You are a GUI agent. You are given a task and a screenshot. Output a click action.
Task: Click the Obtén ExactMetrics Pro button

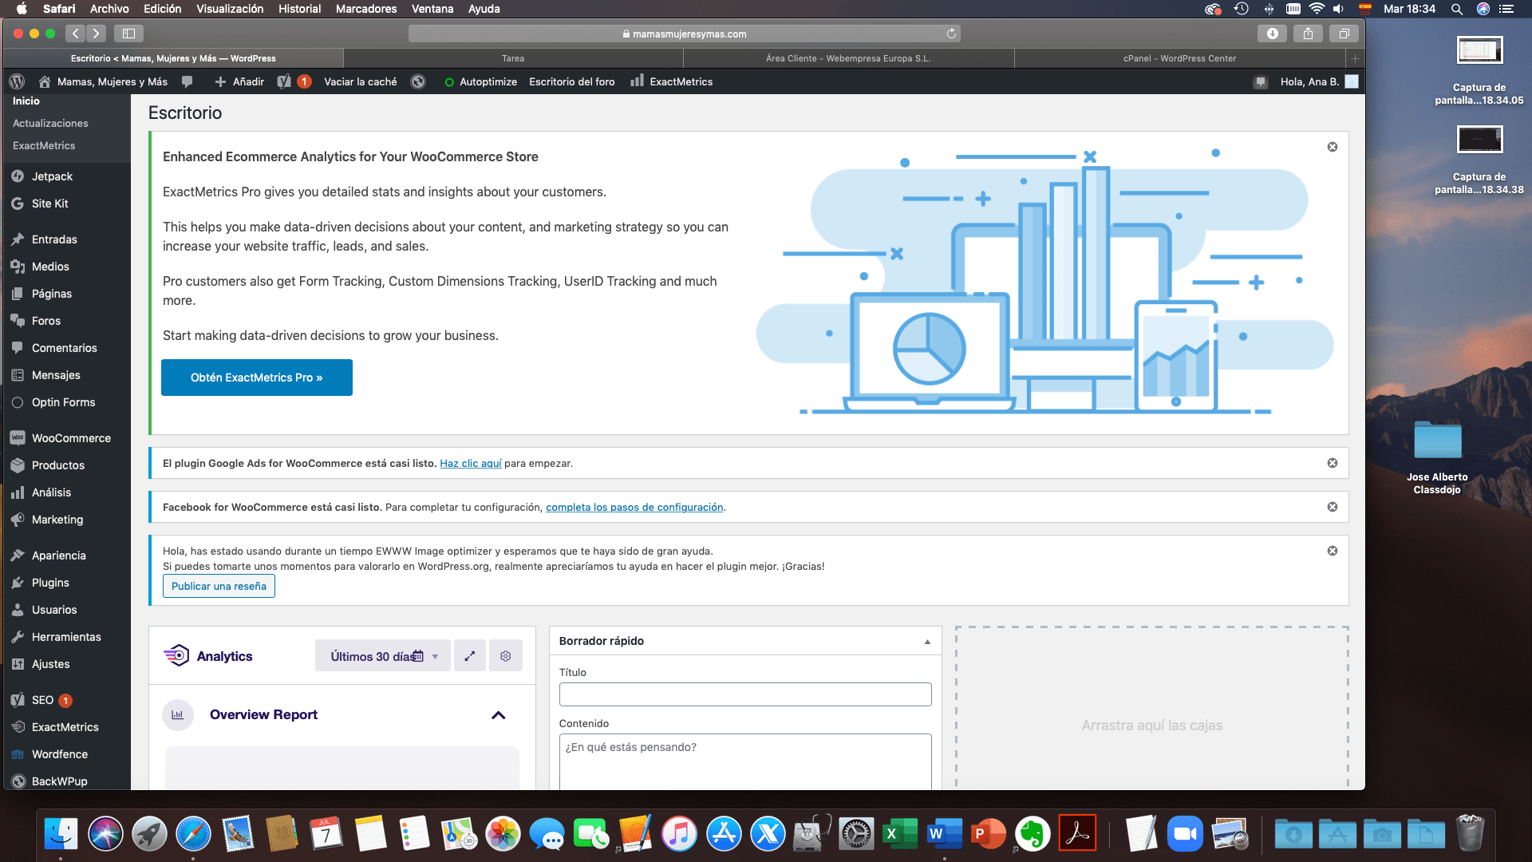pos(257,378)
